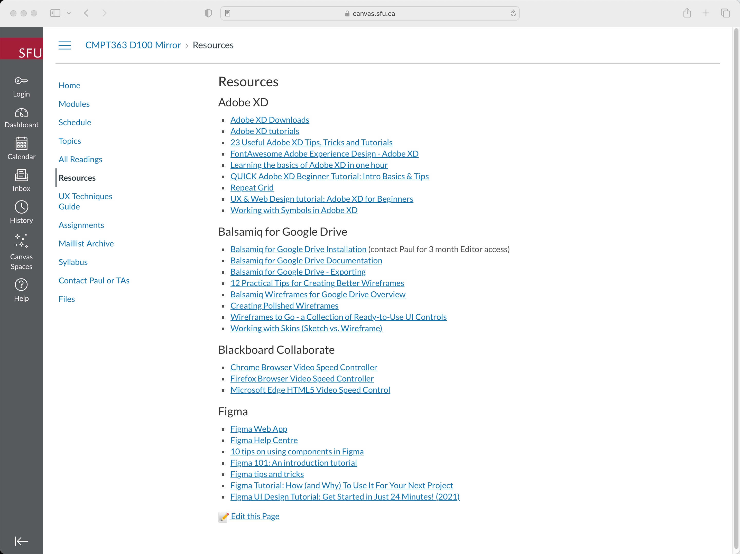Click the canvas.sfu.ca address bar
The width and height of the screenshot is (740, 554).
[x=369, y=13]
